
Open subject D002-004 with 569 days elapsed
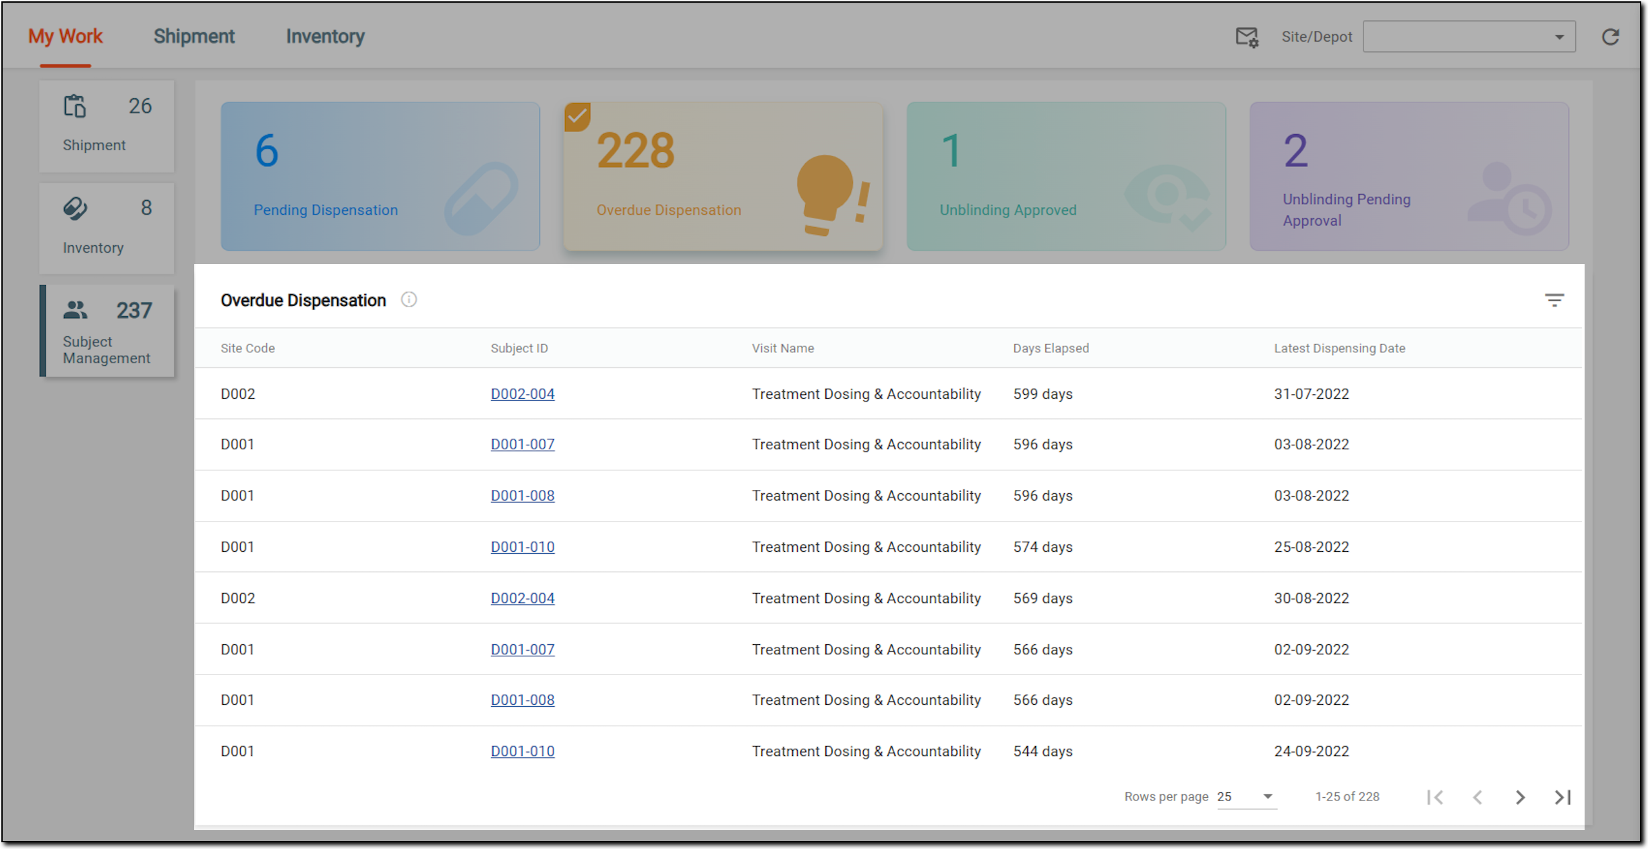(x=523, y=598)
